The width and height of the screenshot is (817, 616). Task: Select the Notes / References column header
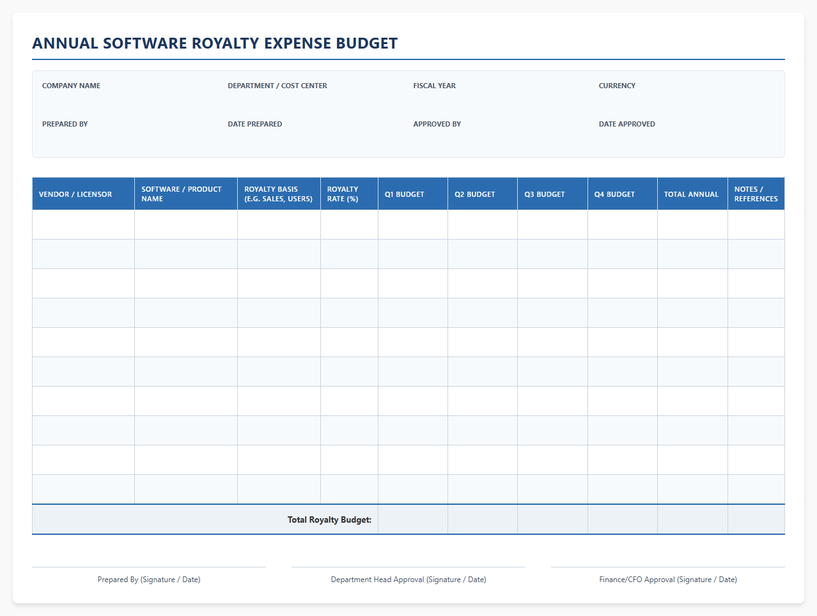[756, 194]
